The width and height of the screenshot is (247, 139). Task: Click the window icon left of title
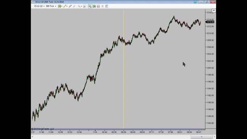32,2
